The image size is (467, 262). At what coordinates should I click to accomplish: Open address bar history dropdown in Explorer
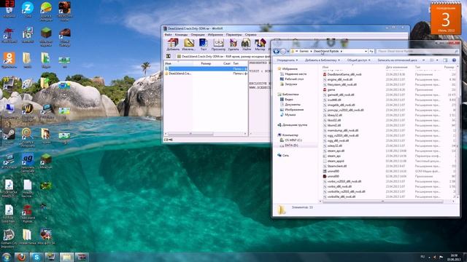pos(366,52)
